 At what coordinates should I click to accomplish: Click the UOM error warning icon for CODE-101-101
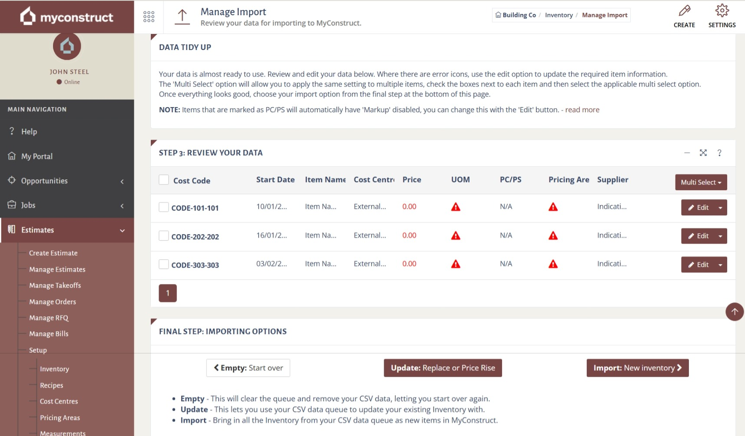tap(456, 207)
